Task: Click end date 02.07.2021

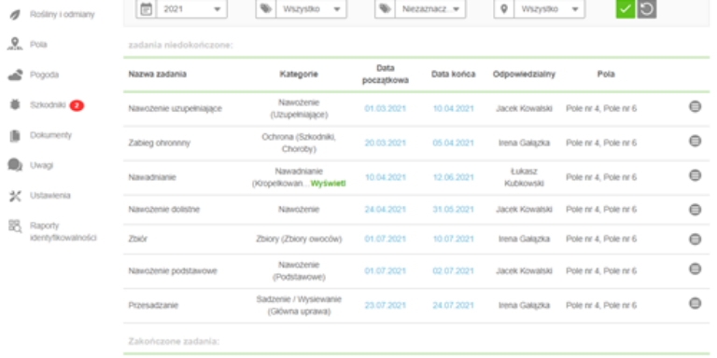Action: [453, 270]
